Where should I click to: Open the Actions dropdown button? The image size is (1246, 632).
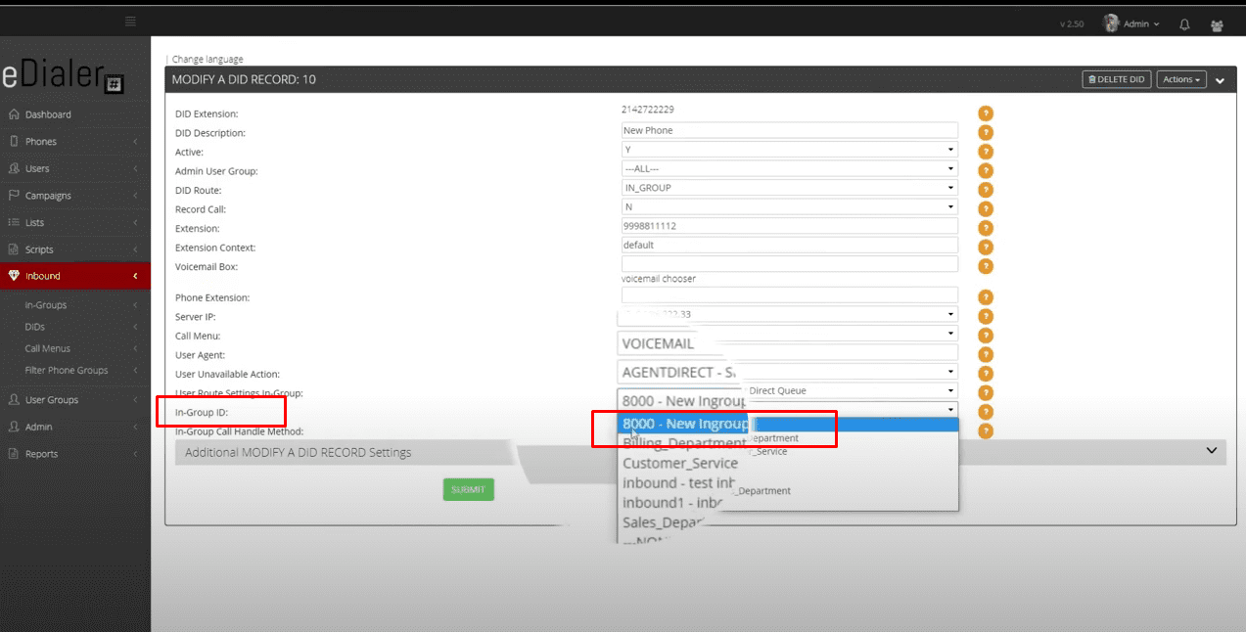[x=1181, y=79]
